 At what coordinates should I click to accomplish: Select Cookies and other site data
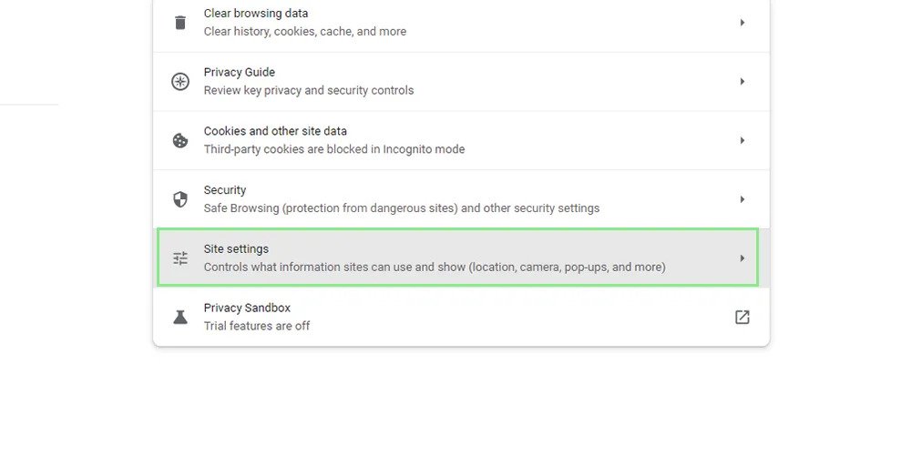tap(275, 131)
